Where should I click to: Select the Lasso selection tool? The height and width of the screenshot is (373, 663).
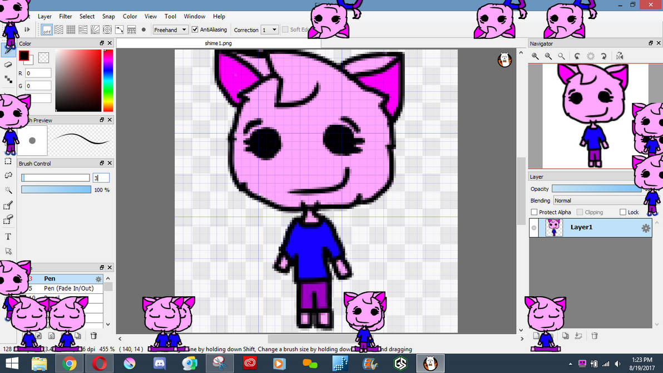coord(8,174)
